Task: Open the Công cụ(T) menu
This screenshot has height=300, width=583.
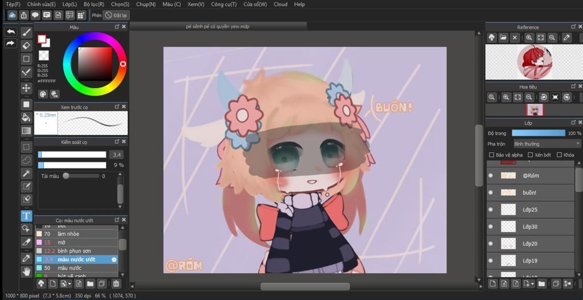Action: tap(223, 5)
